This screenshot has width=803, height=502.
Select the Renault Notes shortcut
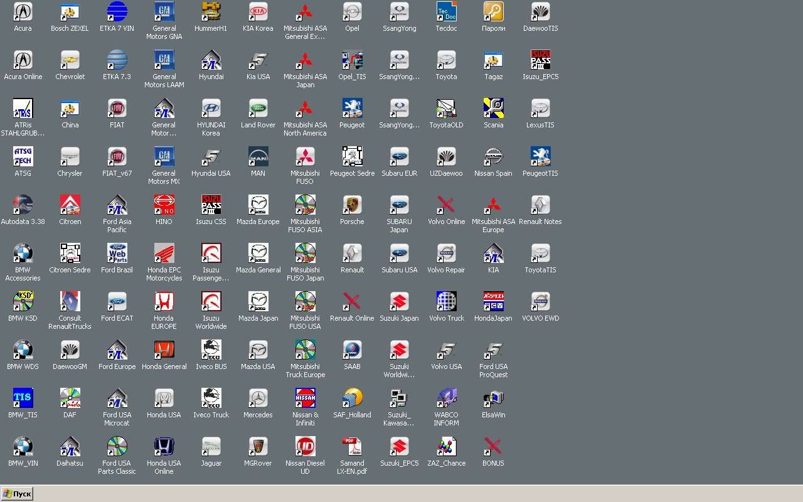click(x=540, y=205)
